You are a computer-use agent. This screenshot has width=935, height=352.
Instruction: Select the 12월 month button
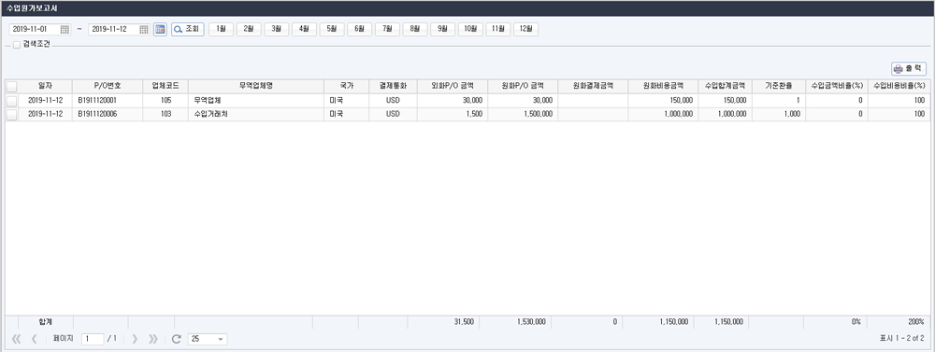click(x=525, y=29)
